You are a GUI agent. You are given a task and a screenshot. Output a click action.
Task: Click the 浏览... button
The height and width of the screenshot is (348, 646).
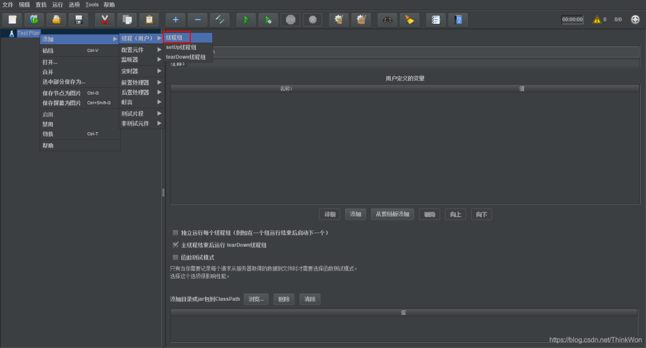click(256, 300)
